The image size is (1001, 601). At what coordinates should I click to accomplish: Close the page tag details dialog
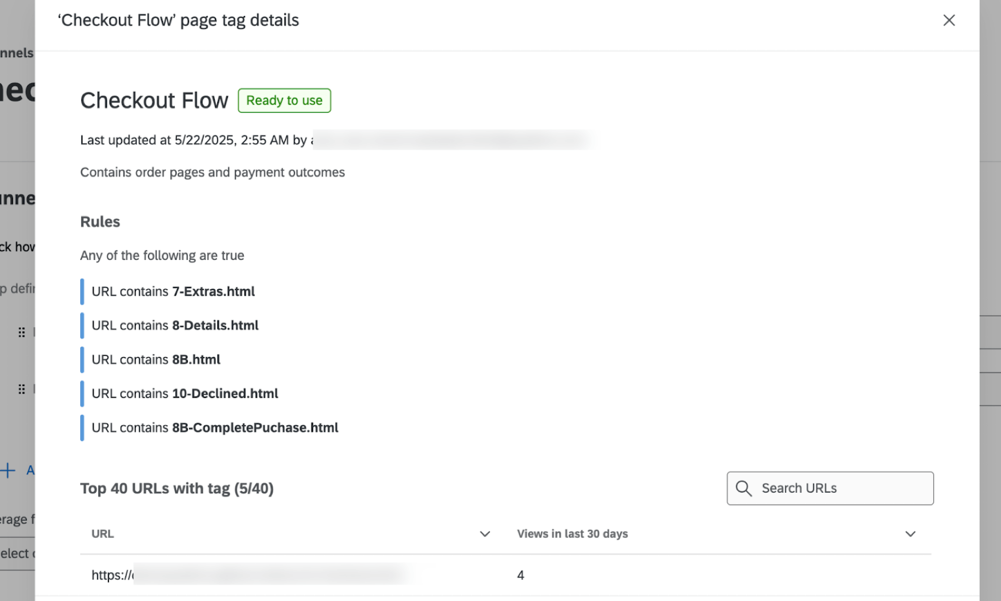point(949,20)
